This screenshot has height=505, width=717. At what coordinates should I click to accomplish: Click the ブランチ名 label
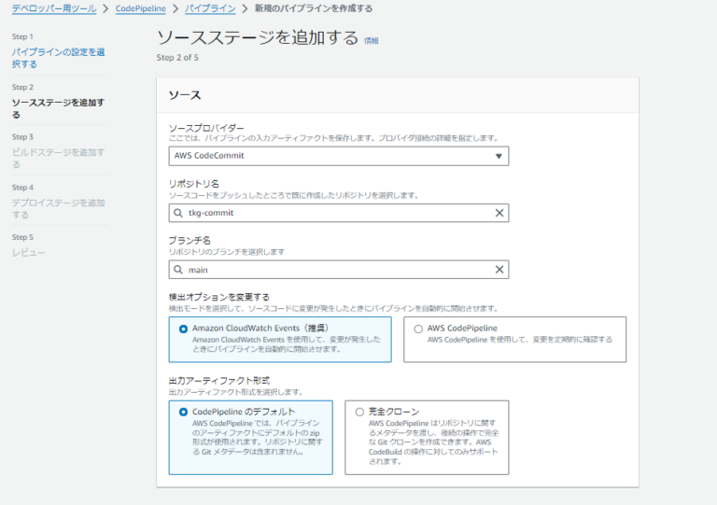pos(190,241)
